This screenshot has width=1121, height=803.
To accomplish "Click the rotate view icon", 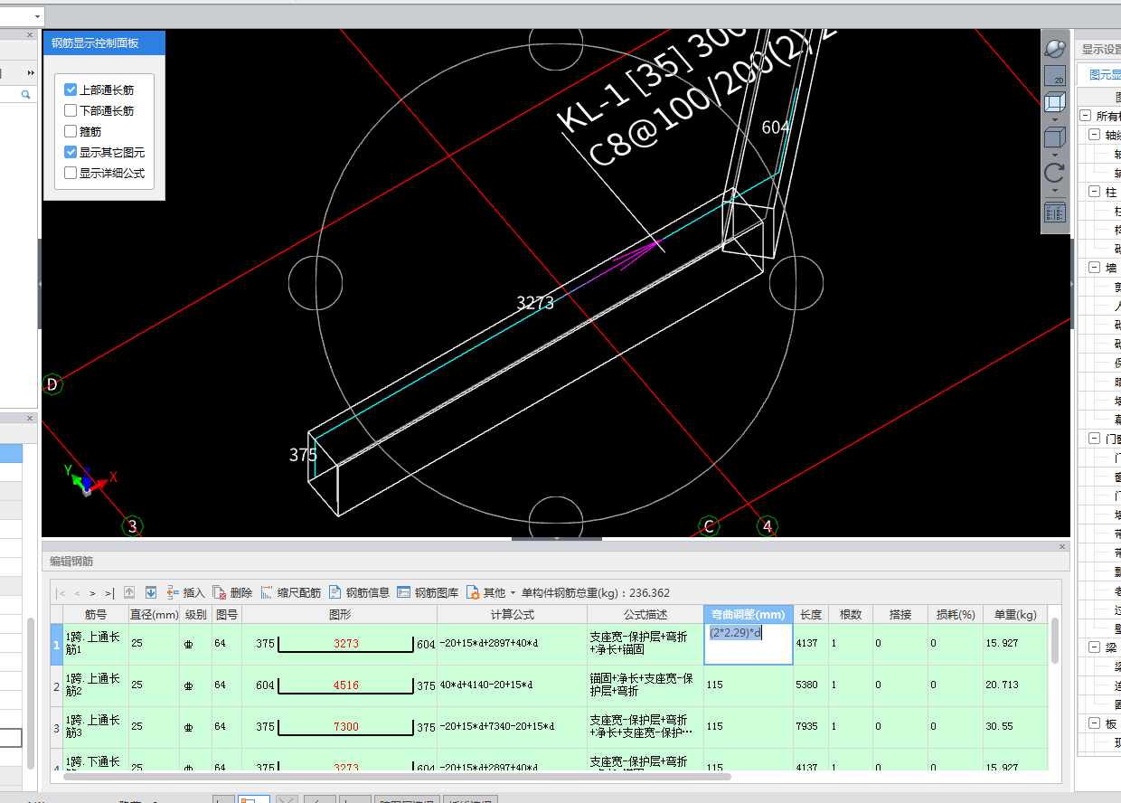I will click(x=1054, y=173).
